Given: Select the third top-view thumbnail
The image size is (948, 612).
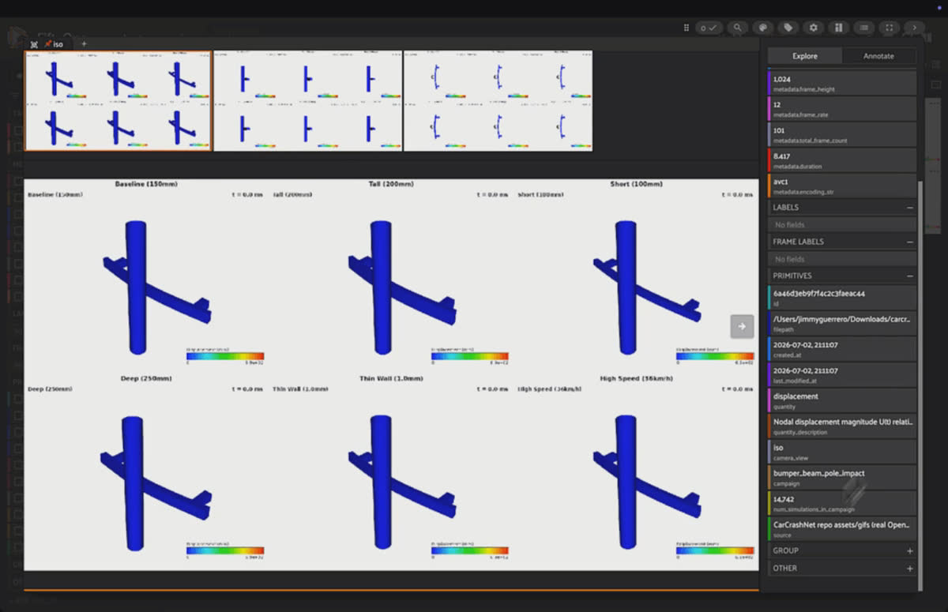Looking at the screenshot, I should pos(498,100).
